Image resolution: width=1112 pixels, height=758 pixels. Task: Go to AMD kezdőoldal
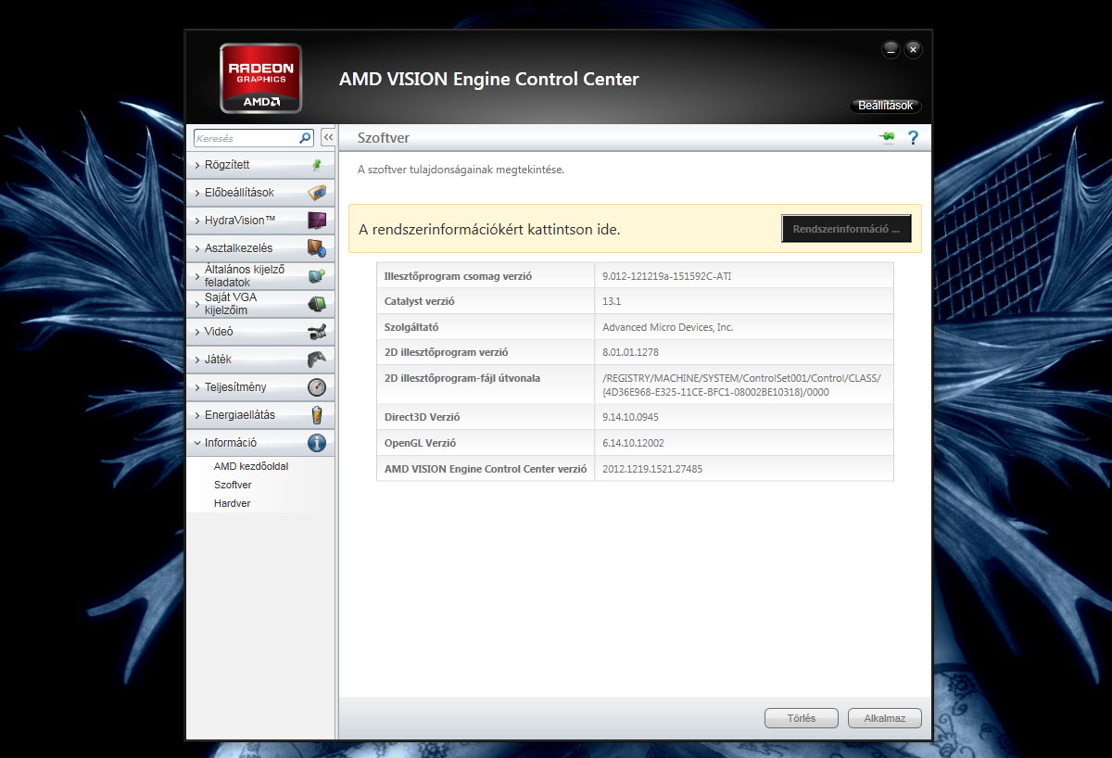point(250,466)
